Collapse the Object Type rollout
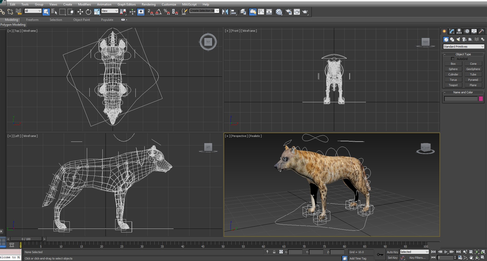Image resolution: width=487 pixels, height=261 pixels. 463,54
